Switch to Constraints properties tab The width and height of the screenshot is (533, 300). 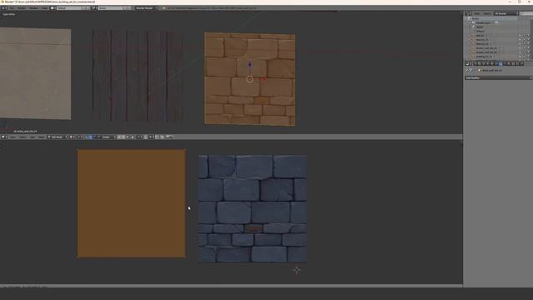[496, 64]
